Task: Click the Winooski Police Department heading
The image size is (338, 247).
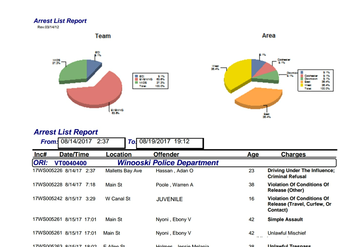Action: [168, 163]
